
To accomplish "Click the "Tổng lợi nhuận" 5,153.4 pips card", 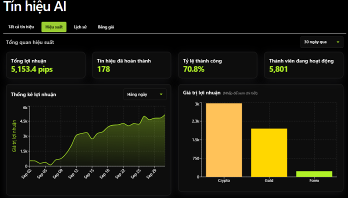I will point(45,65).
